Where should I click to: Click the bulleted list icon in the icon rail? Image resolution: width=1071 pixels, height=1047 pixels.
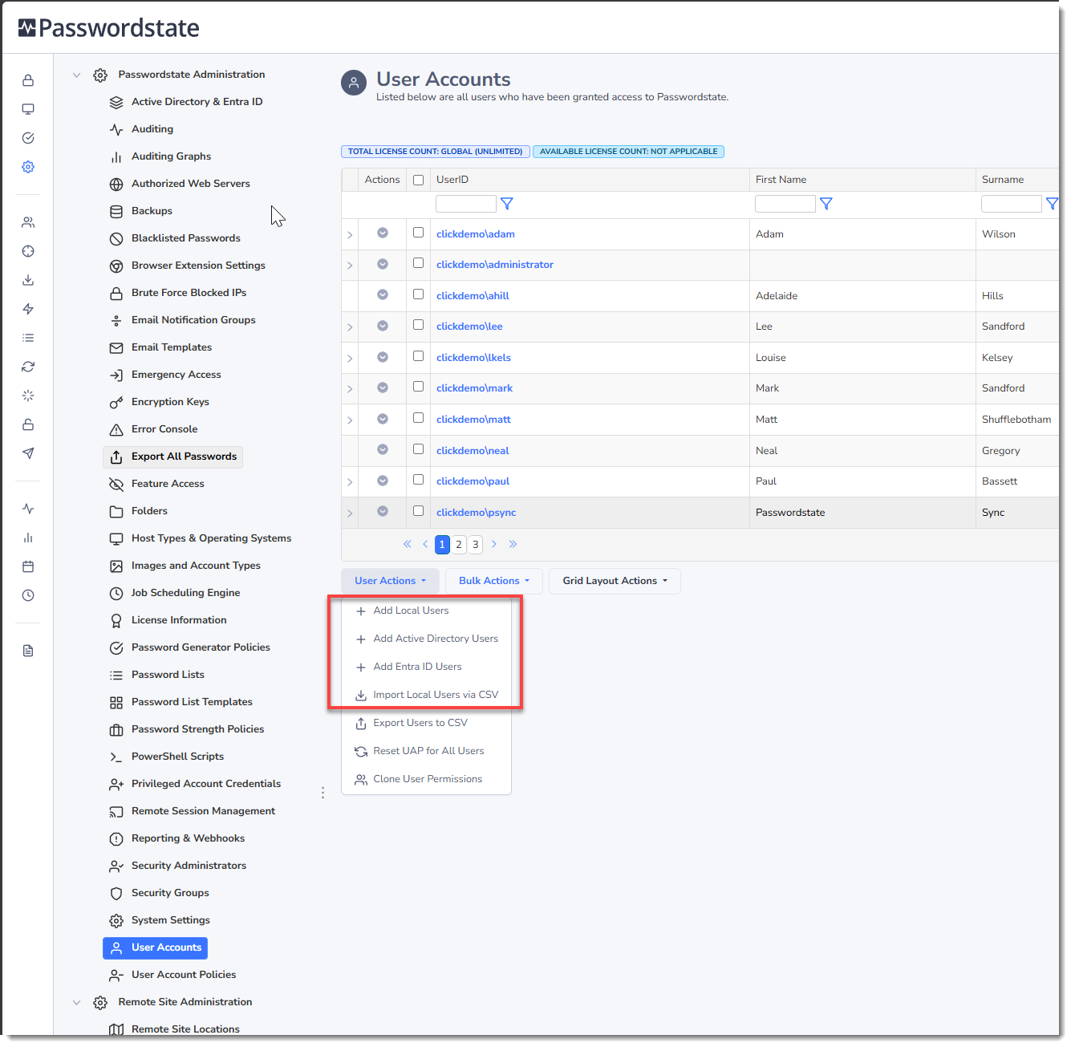(28, 338)
